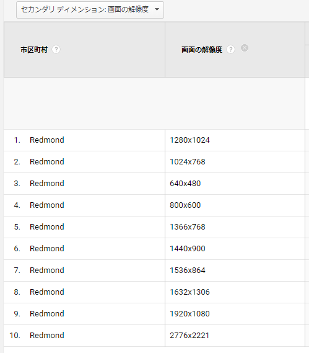
Task: Select the 640x480 resolution cell
Action: tap(235, 184)
